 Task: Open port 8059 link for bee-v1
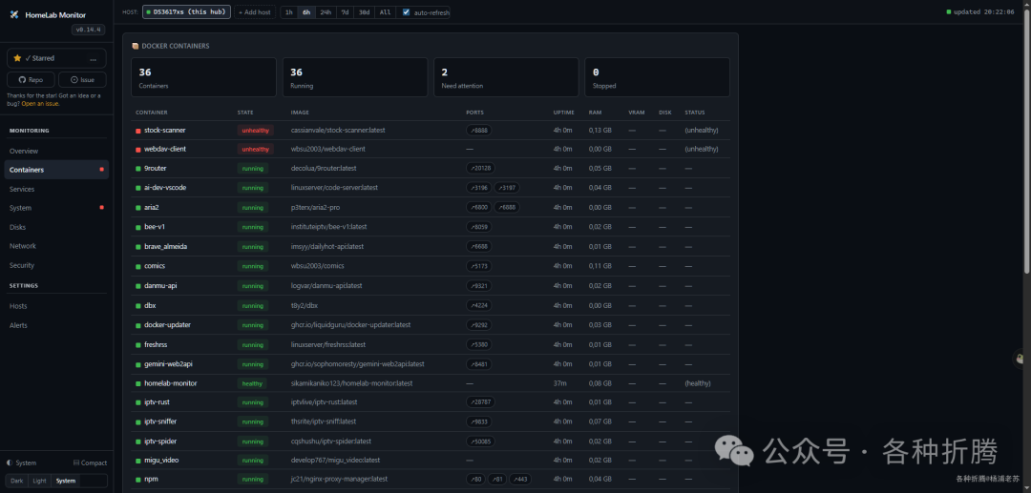coord(478,227)
